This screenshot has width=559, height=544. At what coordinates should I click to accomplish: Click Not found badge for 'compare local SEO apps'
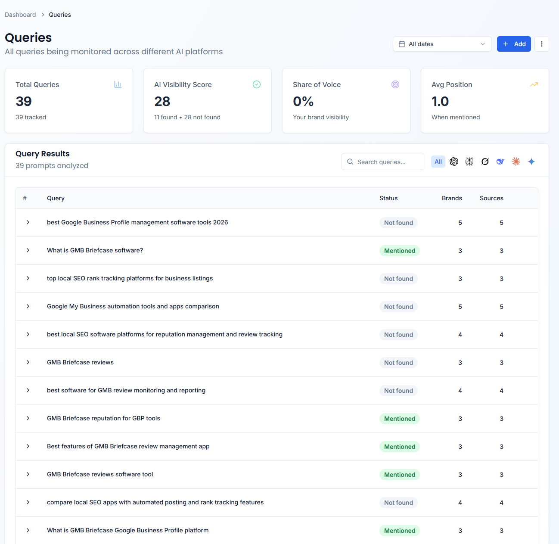click(398, 503)
